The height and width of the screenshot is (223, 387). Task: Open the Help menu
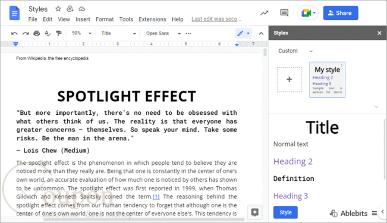coord(178,19)
